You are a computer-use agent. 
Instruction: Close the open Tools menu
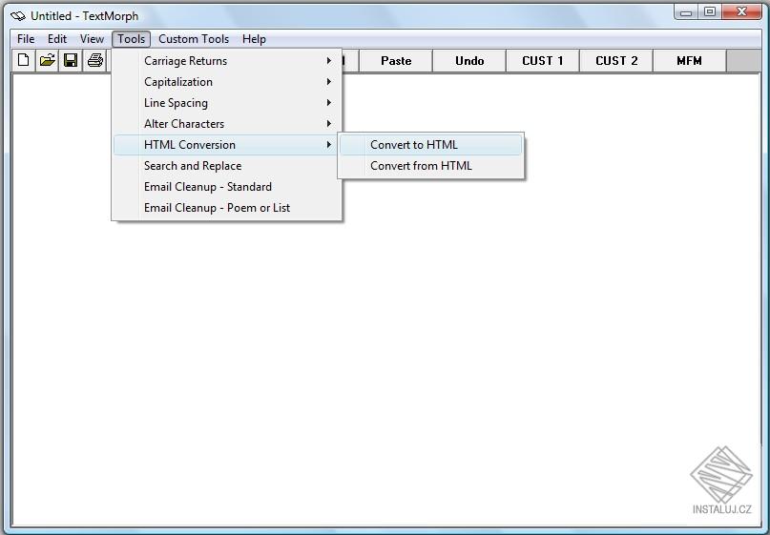[x=131, y=39]
